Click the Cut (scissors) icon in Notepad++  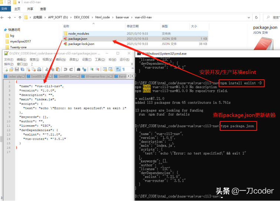pyautogui.click(x=47, y=69)
